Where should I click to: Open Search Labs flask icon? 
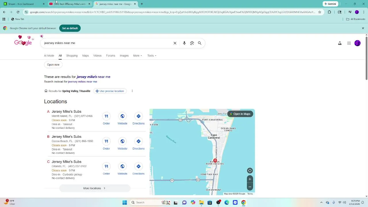(x=340, y=43)
